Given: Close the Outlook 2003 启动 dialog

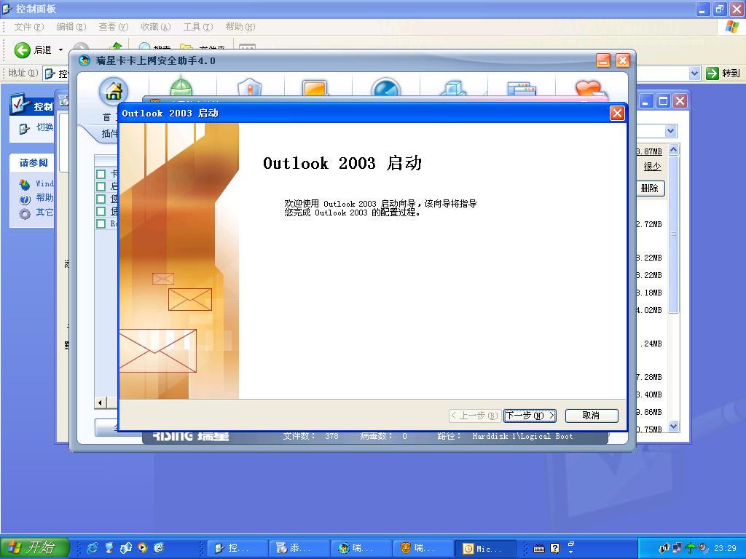Looking at the screenshot, I should (x=617, y=113).
